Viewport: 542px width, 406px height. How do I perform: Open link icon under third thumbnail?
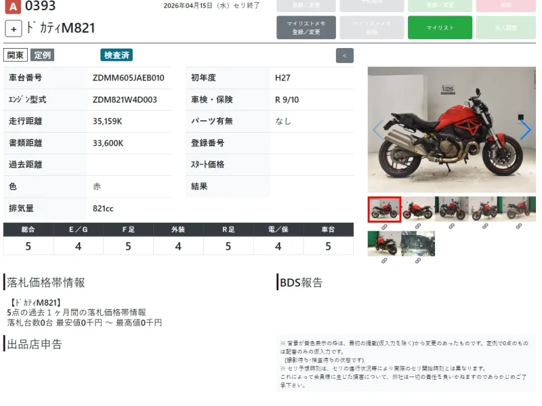coord(451,226)
